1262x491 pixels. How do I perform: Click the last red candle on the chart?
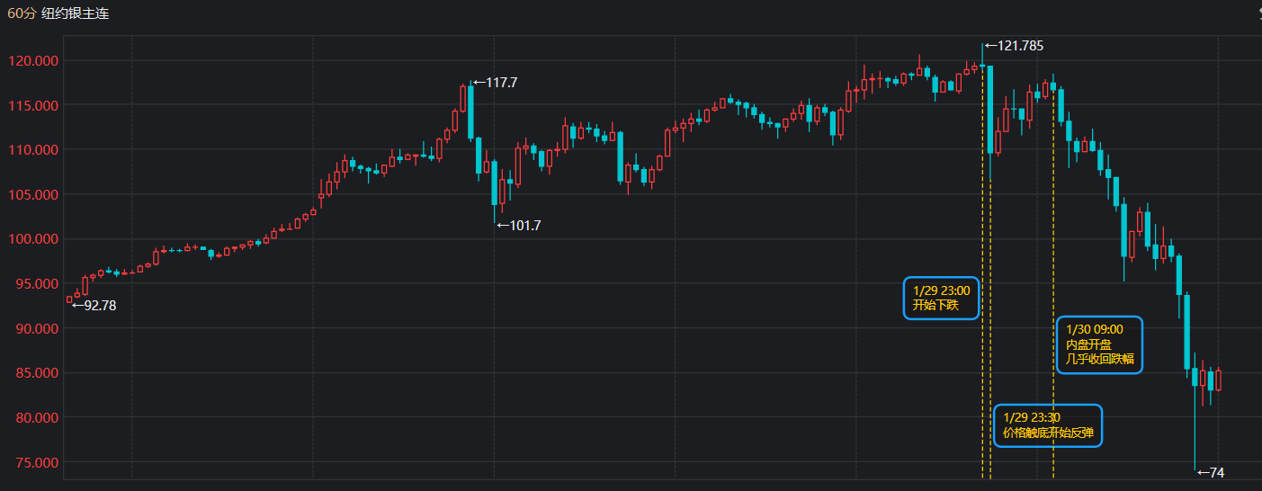(1219, 379)
